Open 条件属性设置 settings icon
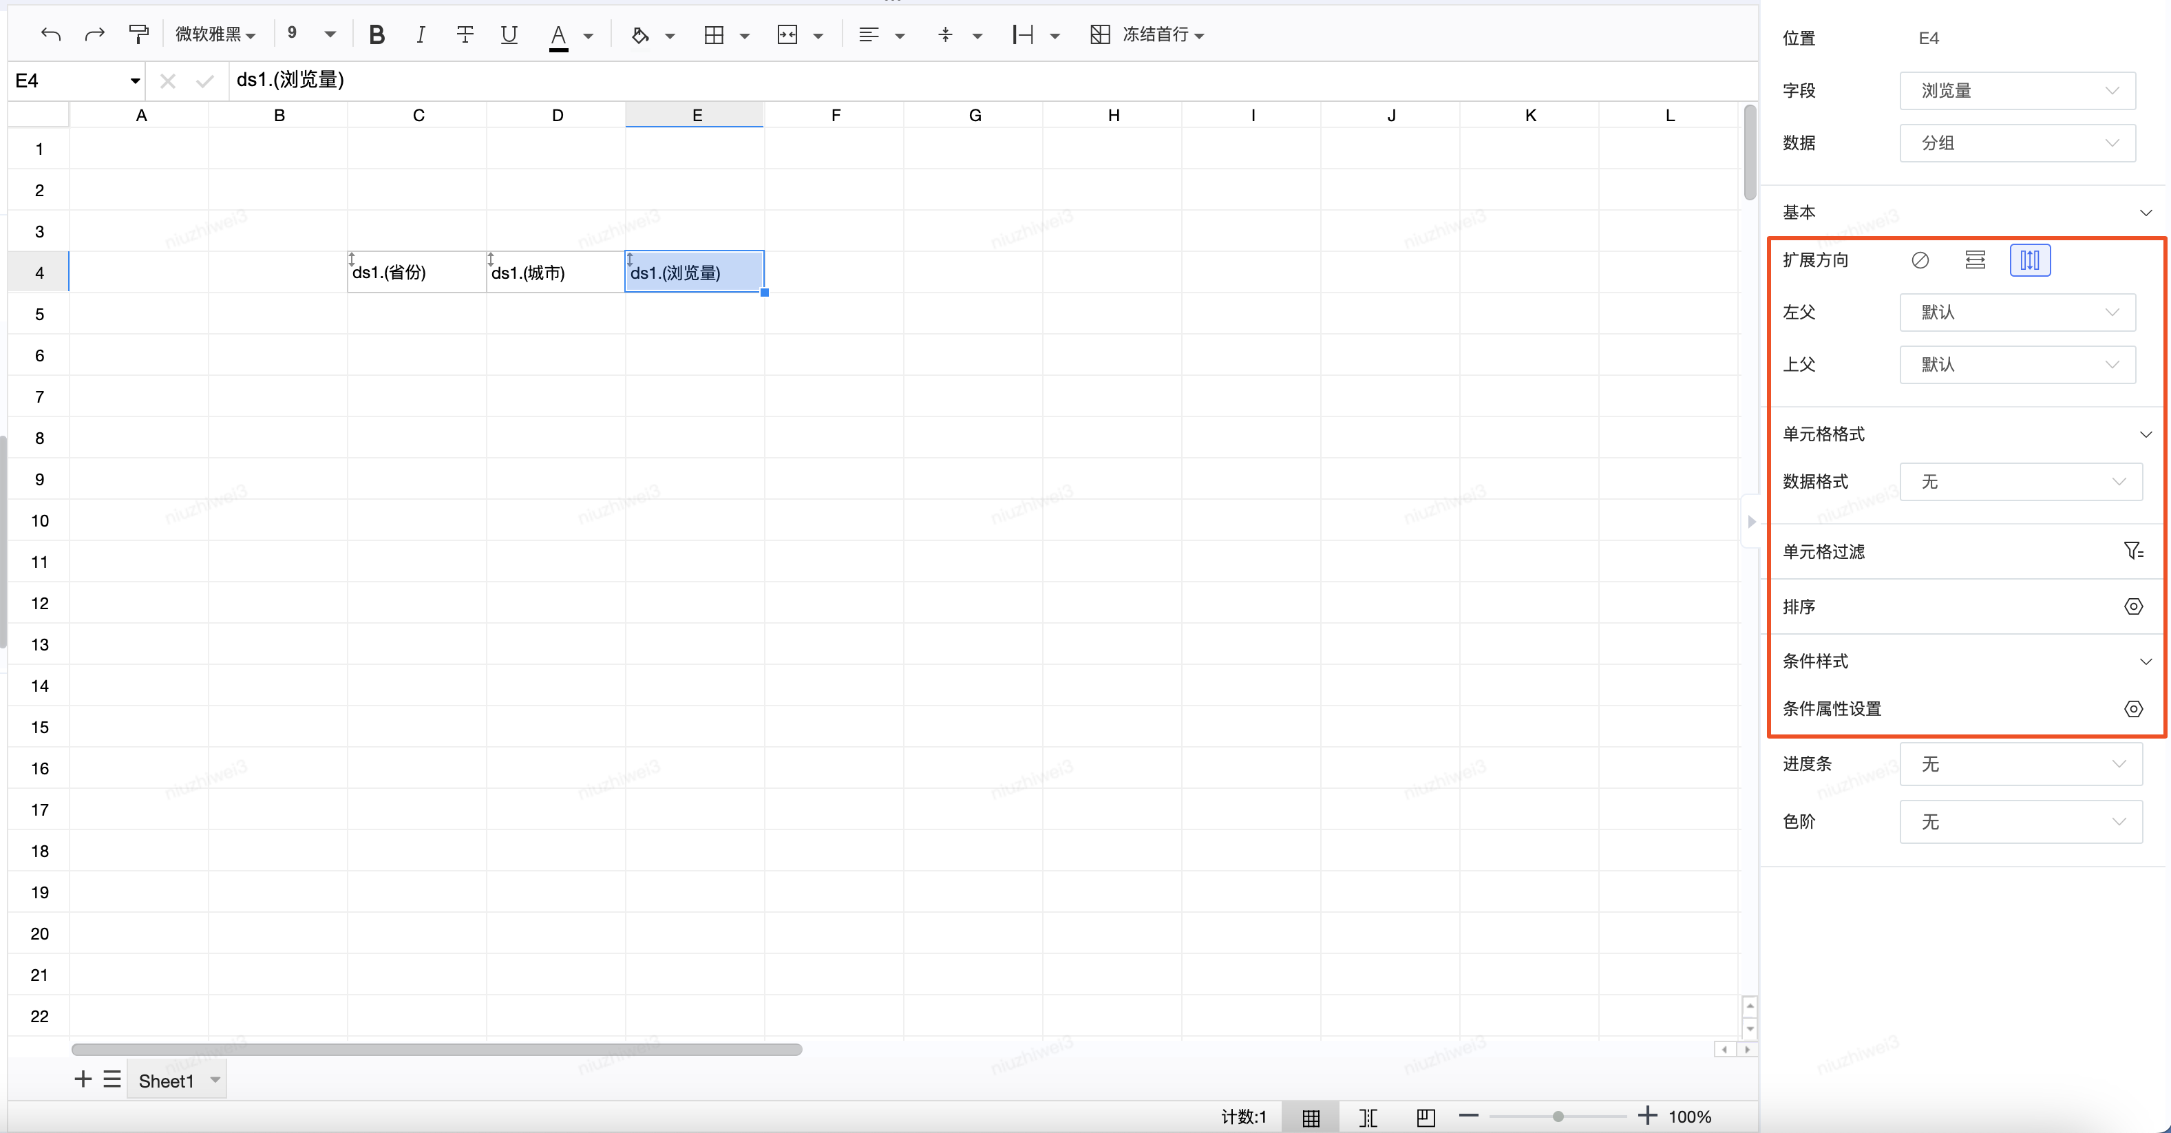Screen dimensions: 2171x1133 (2133, 709)
